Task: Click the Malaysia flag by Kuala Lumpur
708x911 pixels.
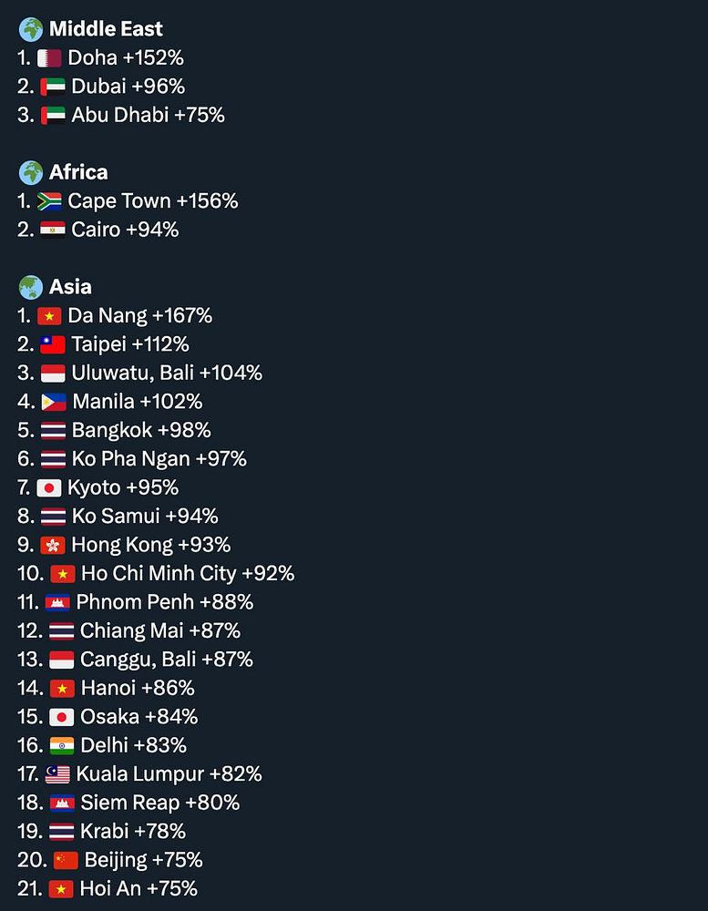Action: (57, 774)
